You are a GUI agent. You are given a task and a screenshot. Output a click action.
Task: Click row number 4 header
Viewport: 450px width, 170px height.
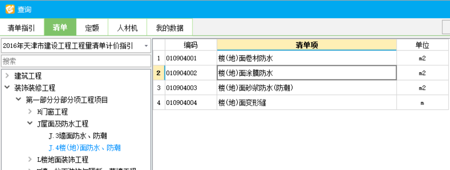pos(159,103)
